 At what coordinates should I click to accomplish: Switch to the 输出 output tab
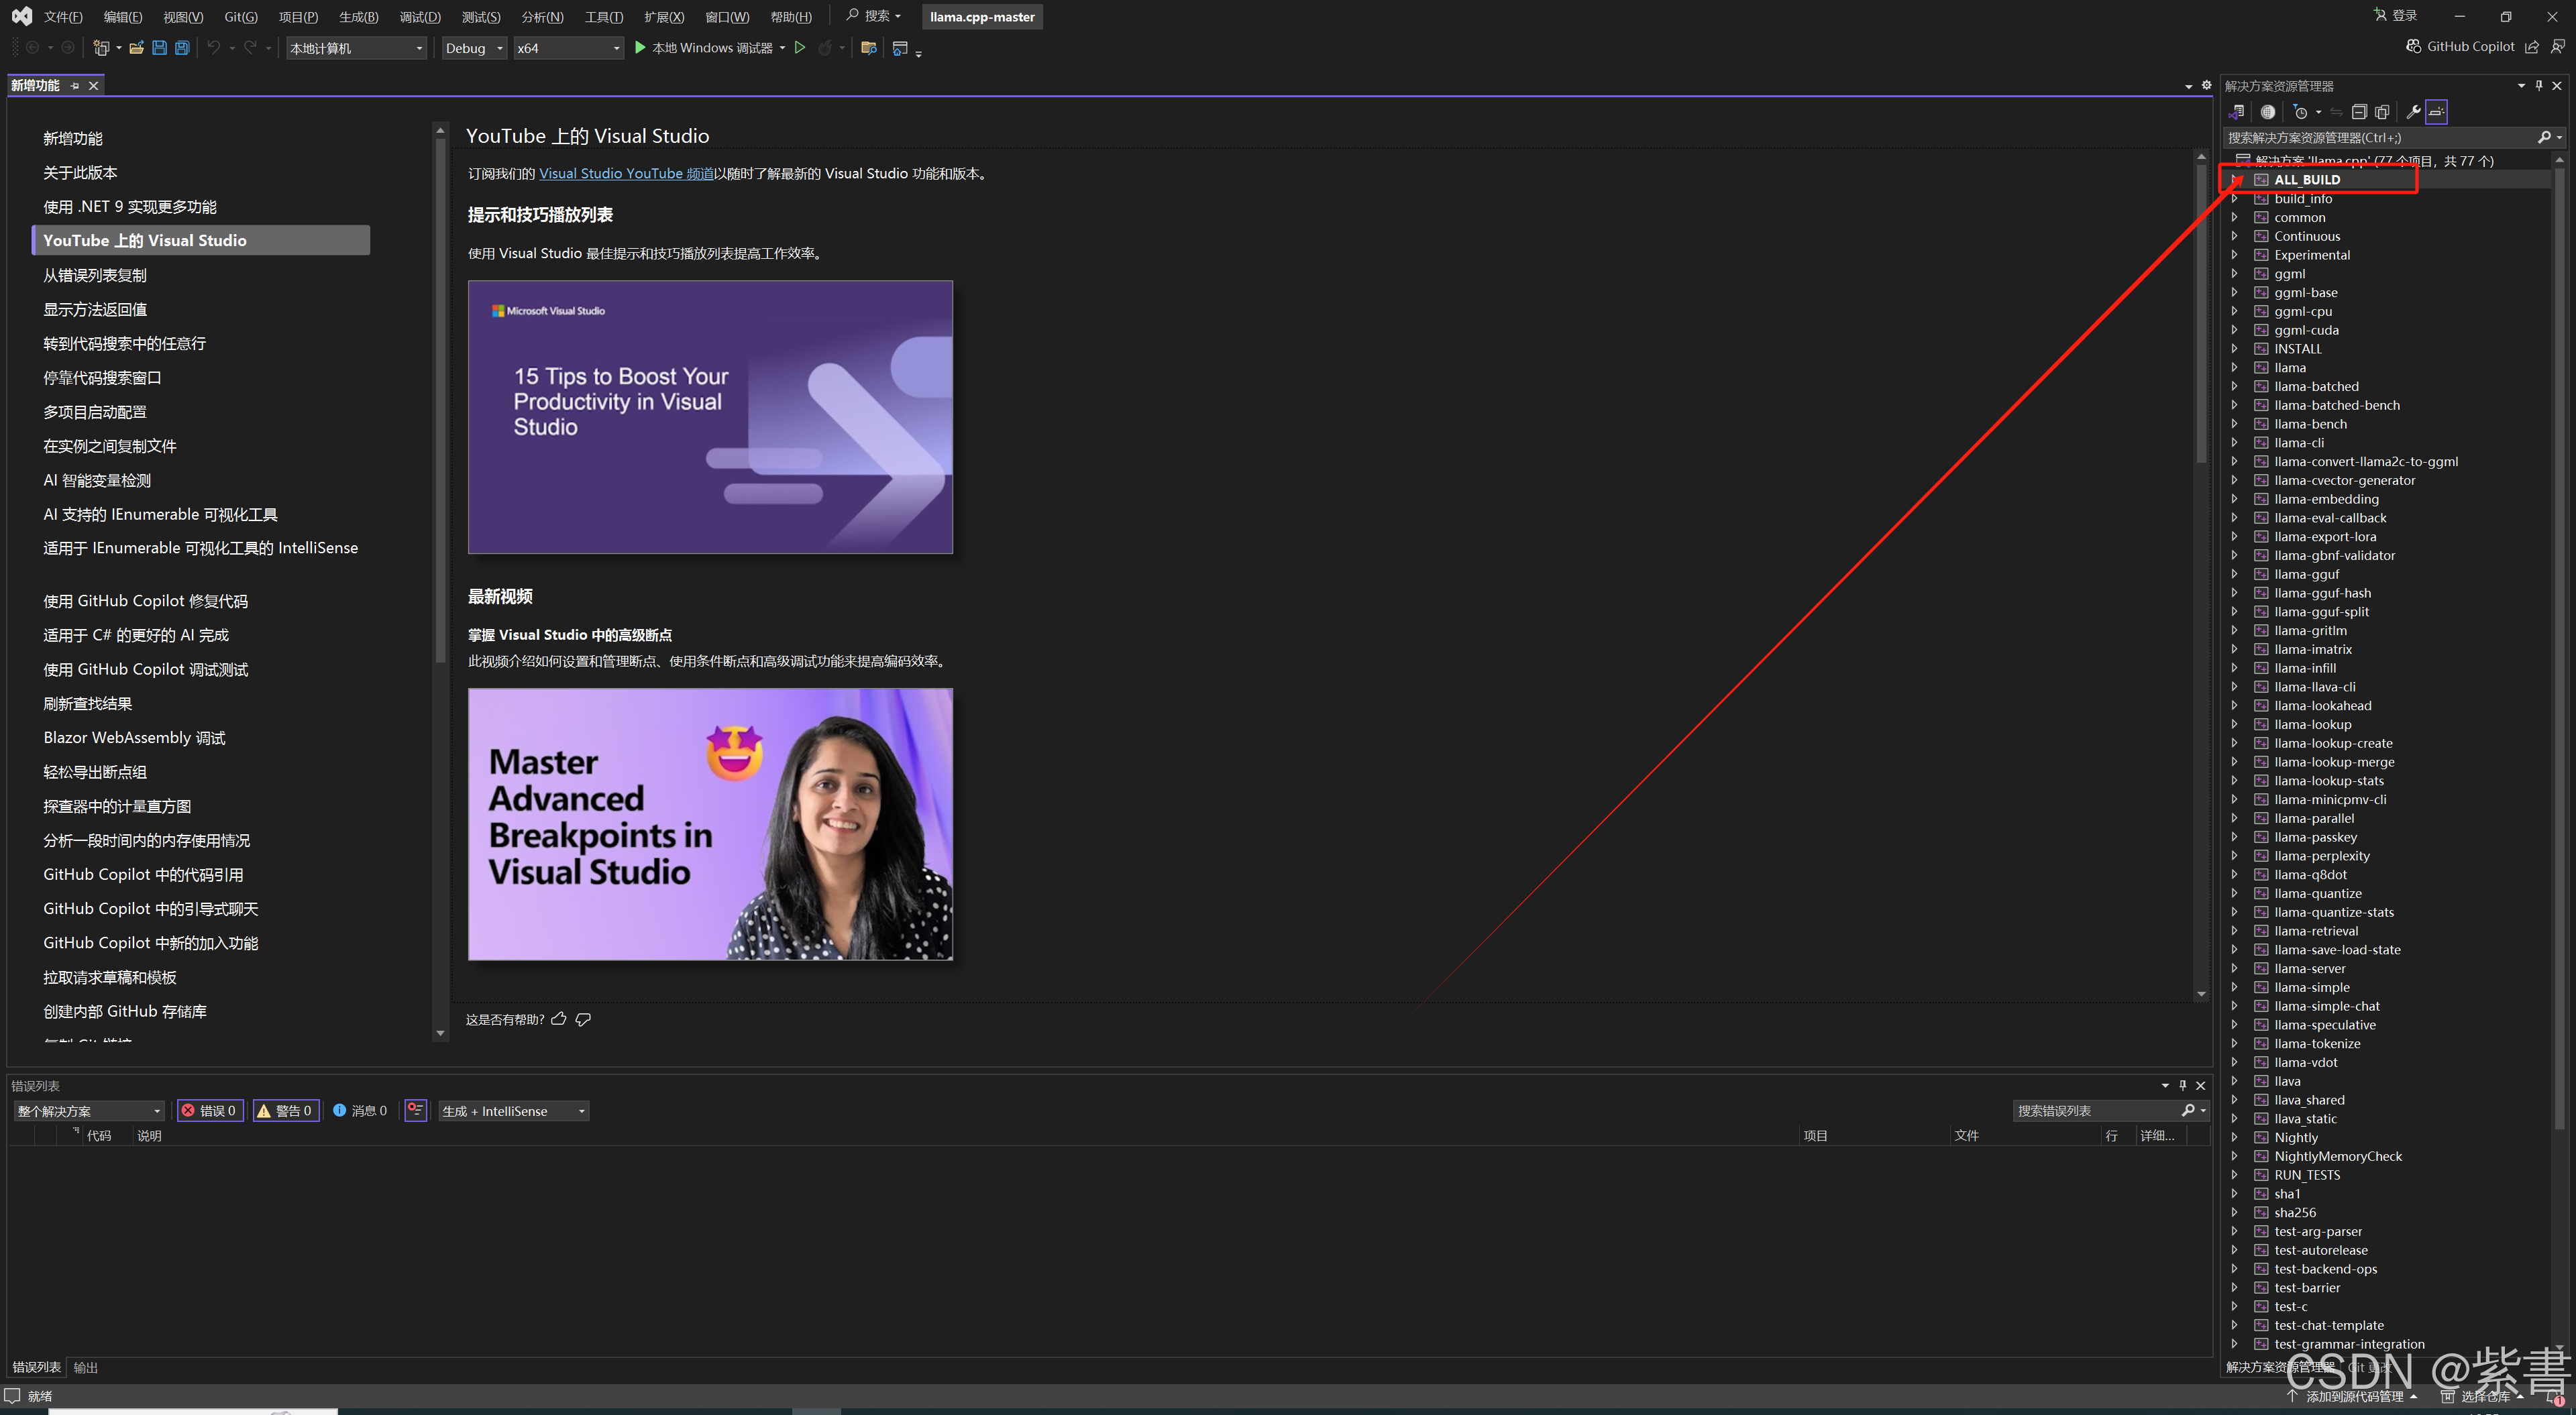click(86, 1367)
